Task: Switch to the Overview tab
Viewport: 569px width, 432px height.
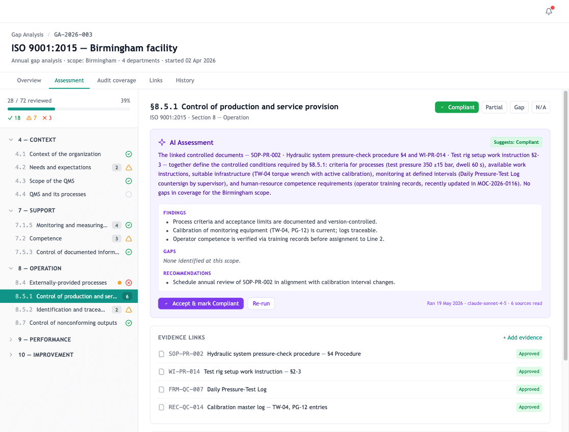Action: 29,80
